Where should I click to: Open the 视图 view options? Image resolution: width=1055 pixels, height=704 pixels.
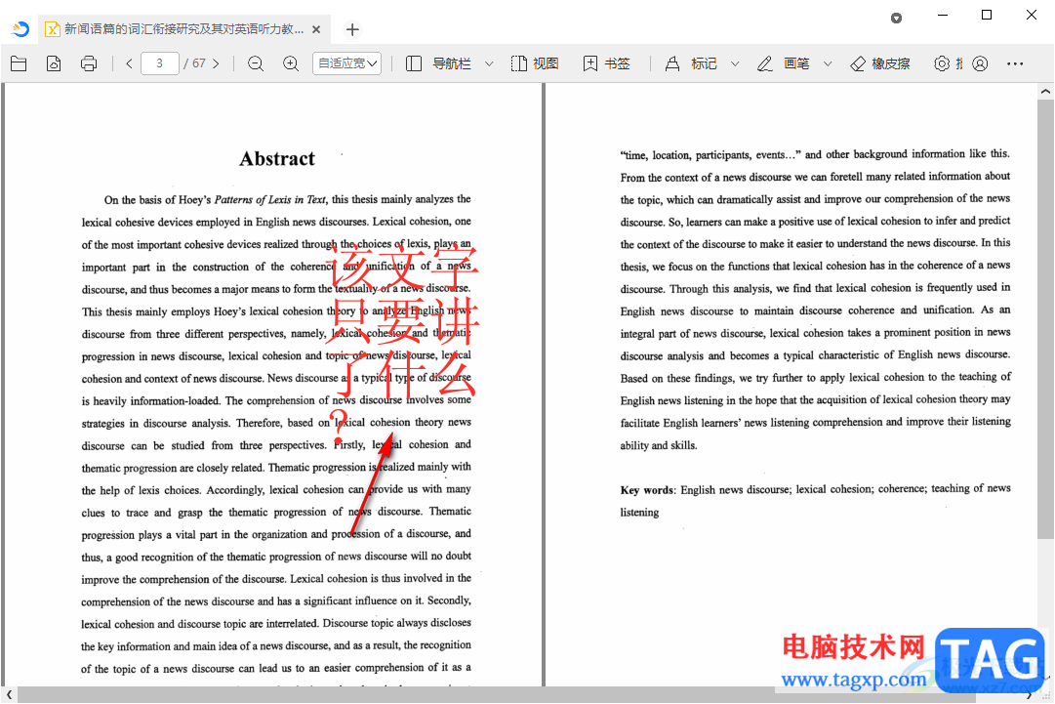tap(535, 63)
